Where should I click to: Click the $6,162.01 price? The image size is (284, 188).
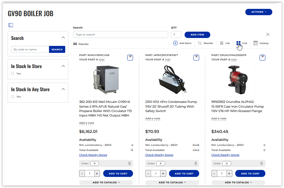tap(88, 131)
